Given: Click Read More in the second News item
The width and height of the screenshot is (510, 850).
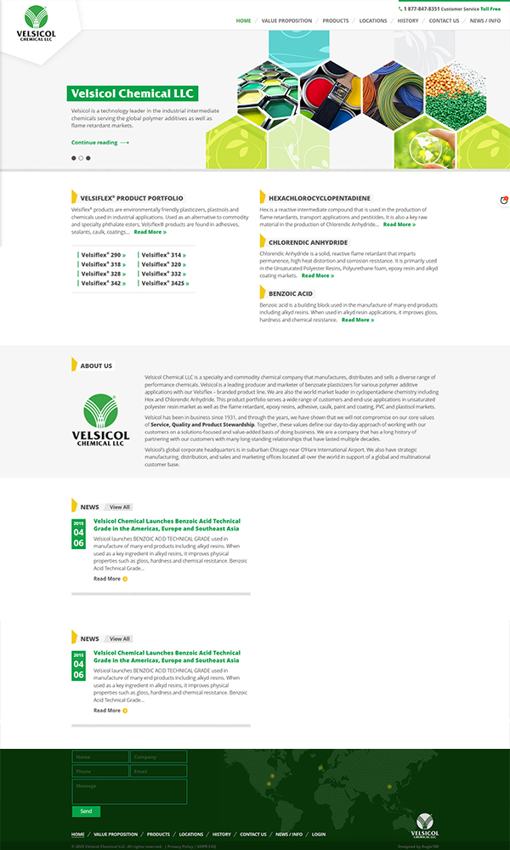Looking at the screenshot, I should click(x=110, y=711).
